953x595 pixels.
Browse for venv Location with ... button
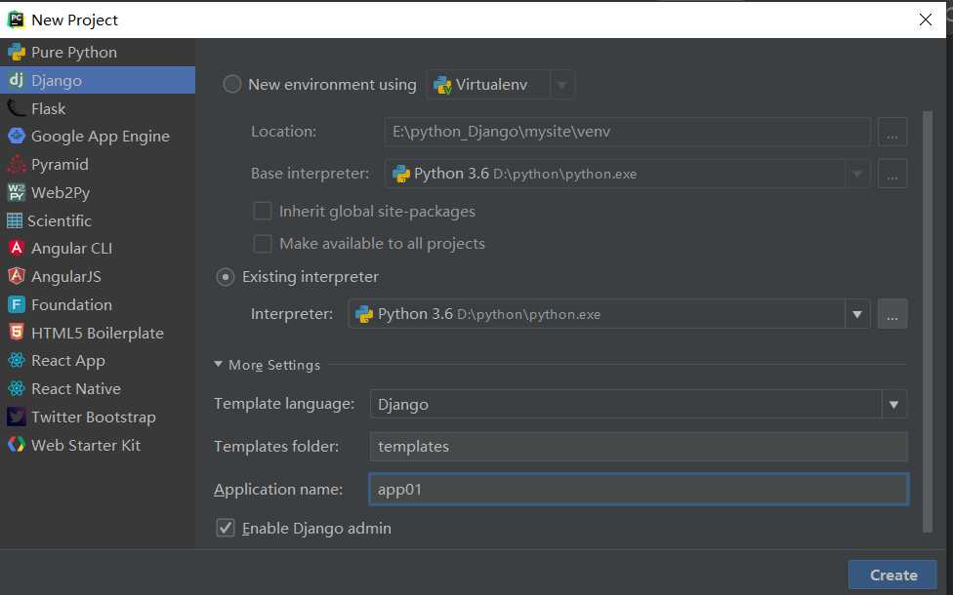coord(892,132)
